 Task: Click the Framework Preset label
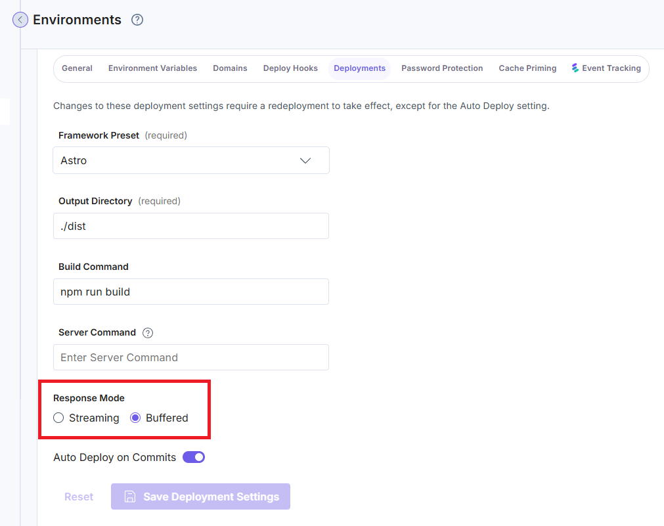click(x=99, y=135)
